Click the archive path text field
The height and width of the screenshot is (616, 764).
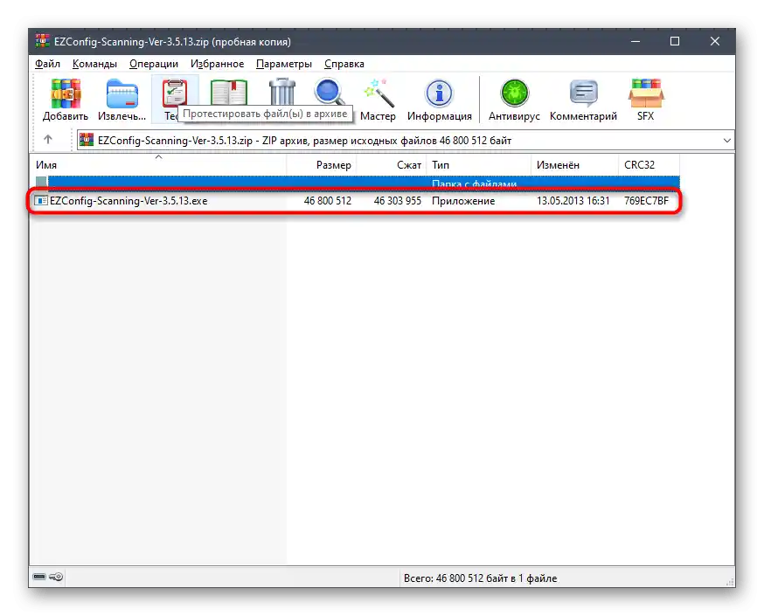pyautogui.click(x=406, y=141)
